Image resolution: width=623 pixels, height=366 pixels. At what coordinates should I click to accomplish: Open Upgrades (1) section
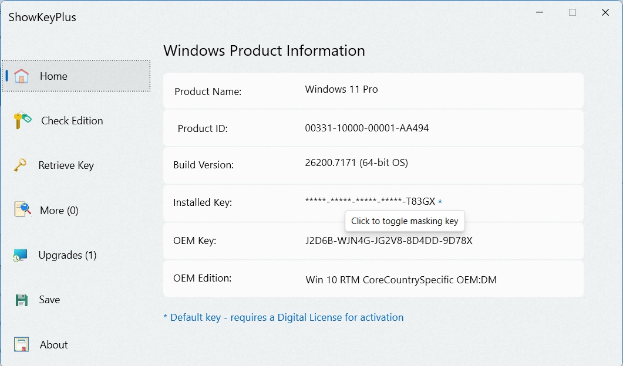pos(68,255)
